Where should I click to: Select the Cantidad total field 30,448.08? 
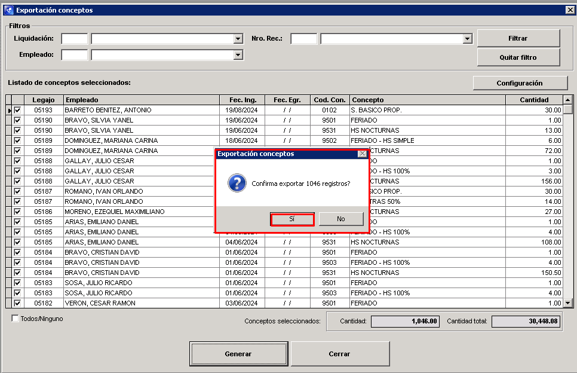526,321
